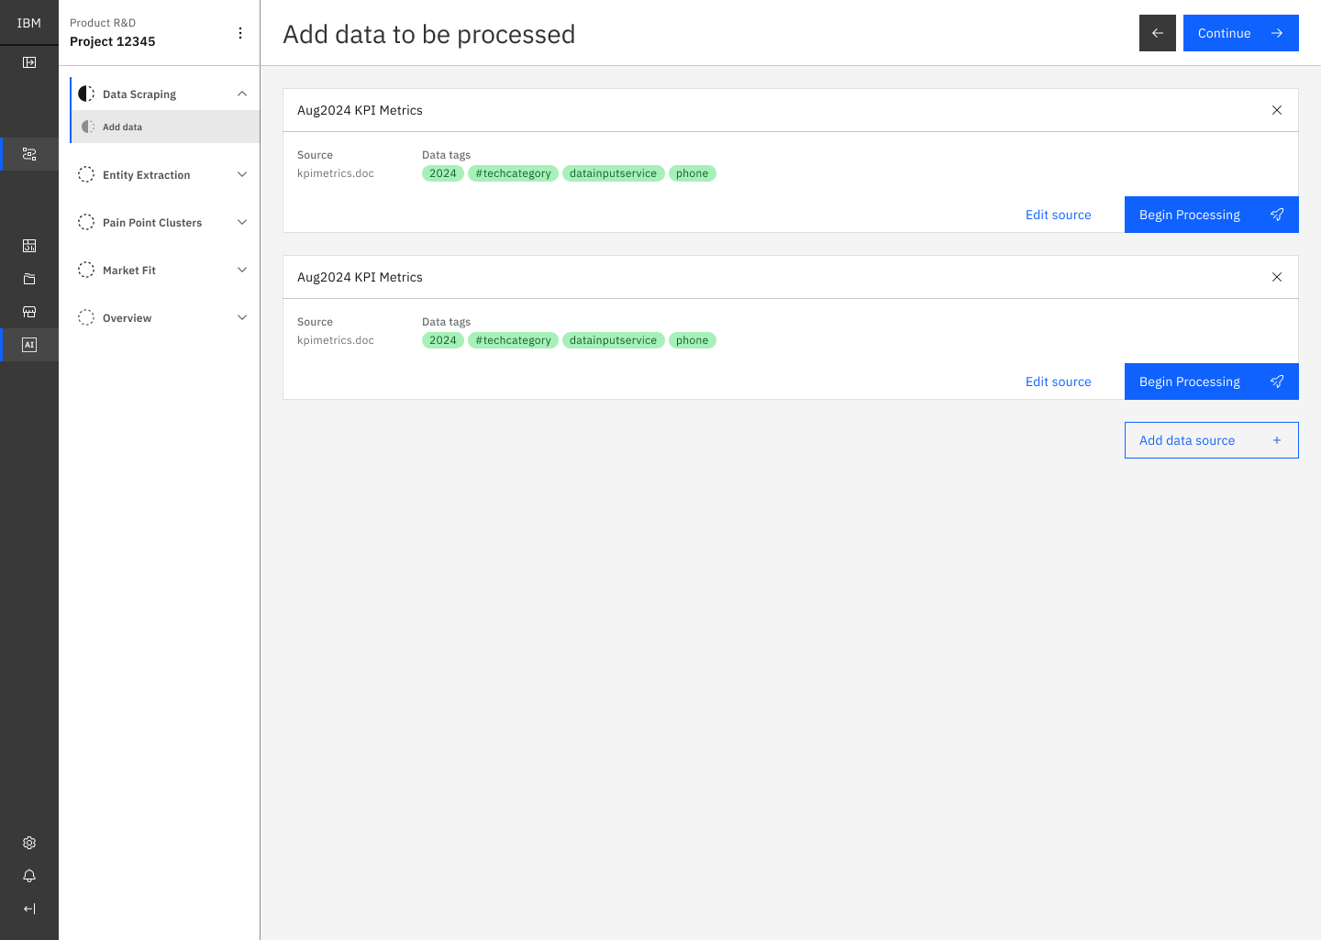Screen dimensions: 1321x940
Task: Expand the Market Fit section
Action: (x=241, y=270)
